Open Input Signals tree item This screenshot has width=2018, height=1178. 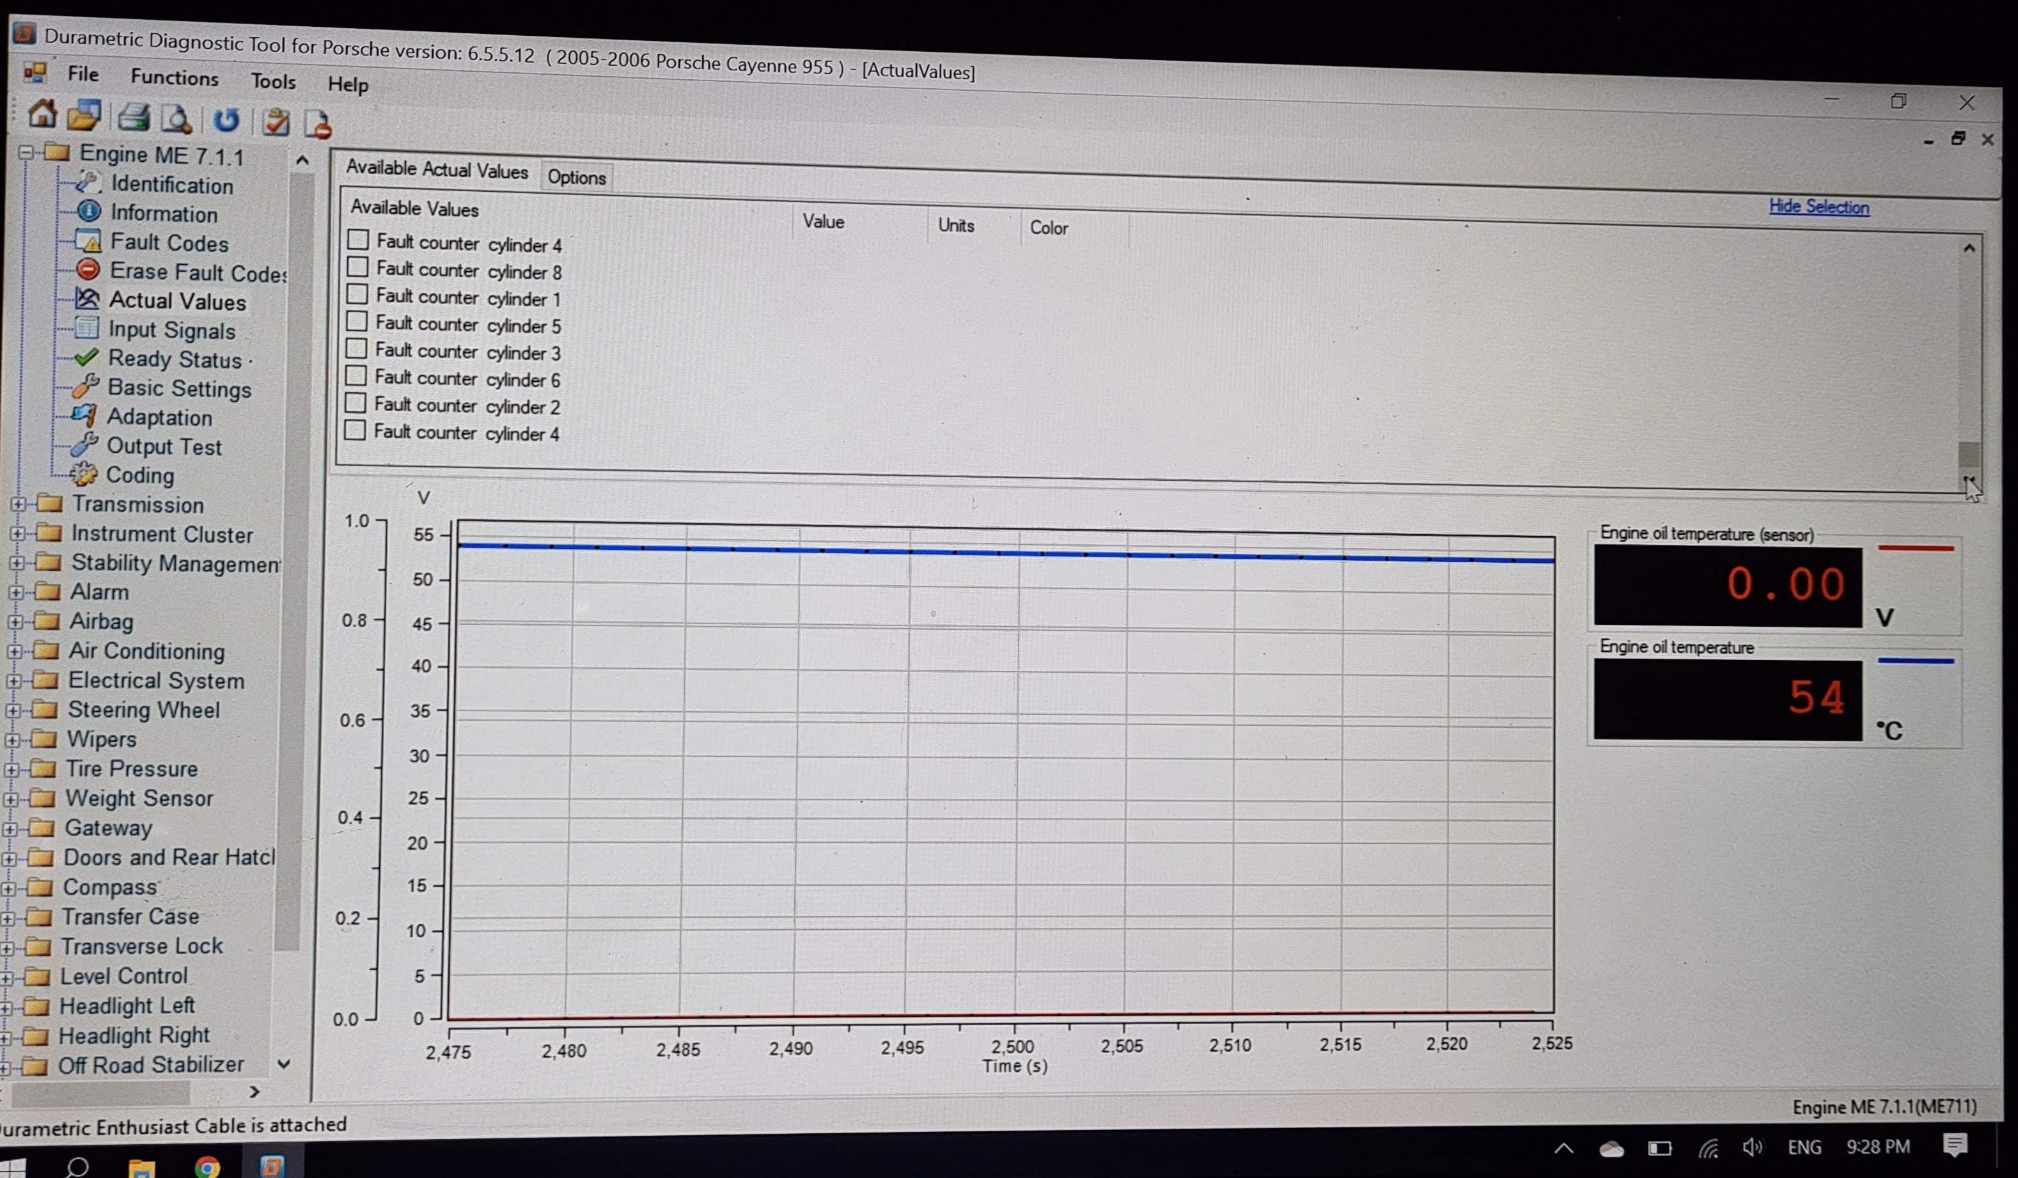pos(171,330)
